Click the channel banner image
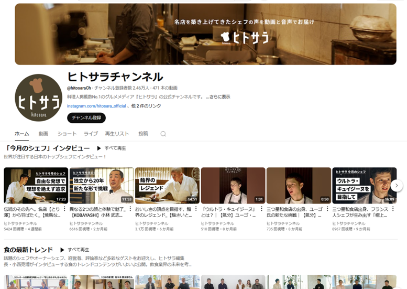The image size is (407, 289). tap(205, 34)
